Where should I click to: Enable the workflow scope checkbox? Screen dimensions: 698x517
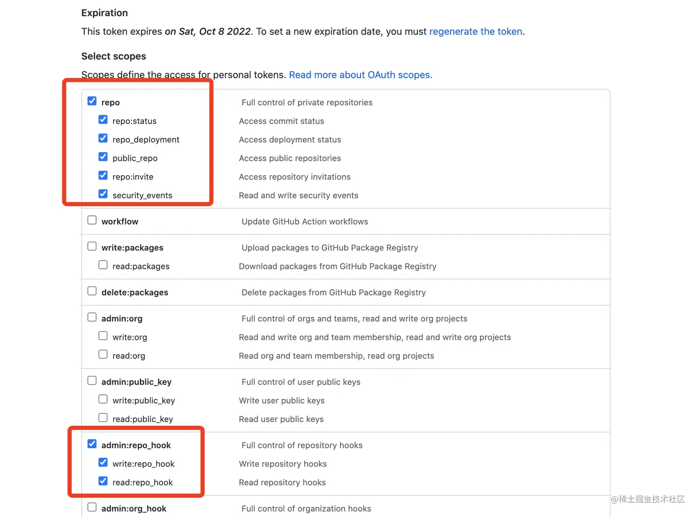[92, 220]
